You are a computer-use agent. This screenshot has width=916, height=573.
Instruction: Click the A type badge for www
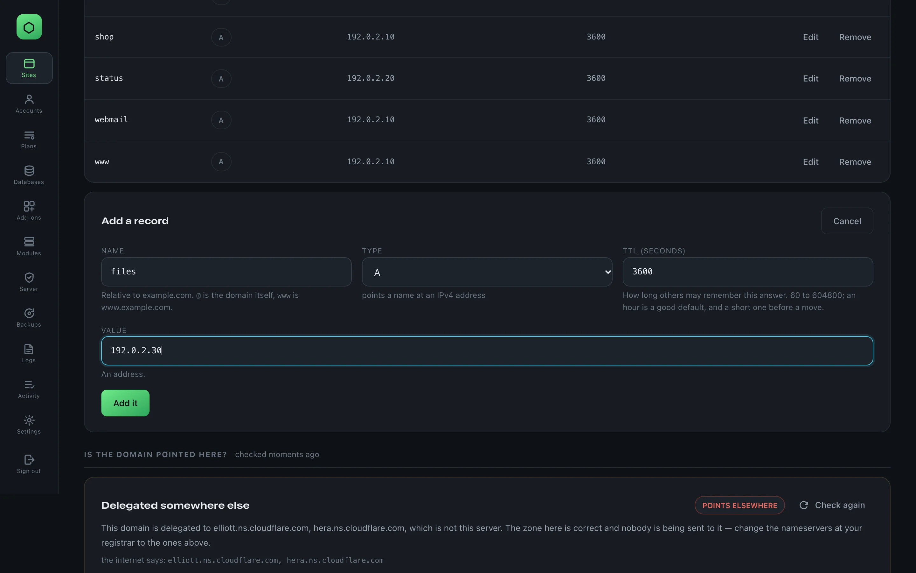(221, 162)
